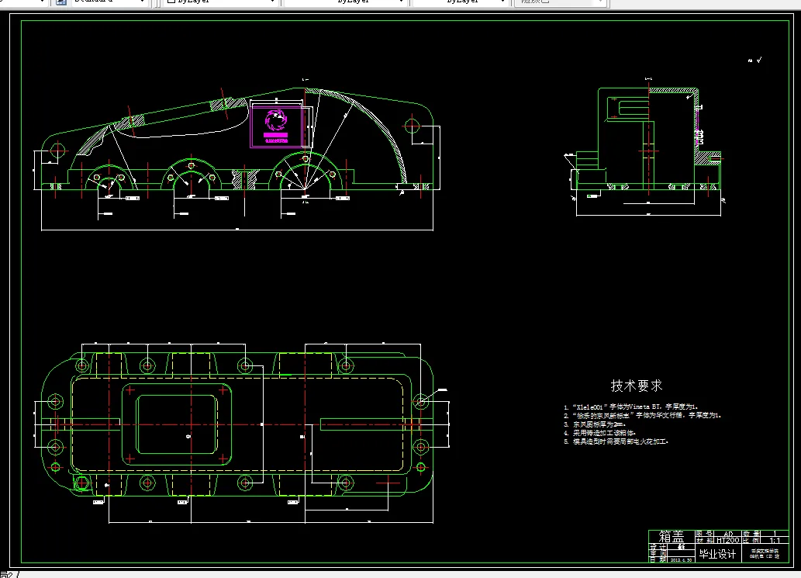Click the date 2012.6.30 cell
Screen dimensions: 801x578
682,560
